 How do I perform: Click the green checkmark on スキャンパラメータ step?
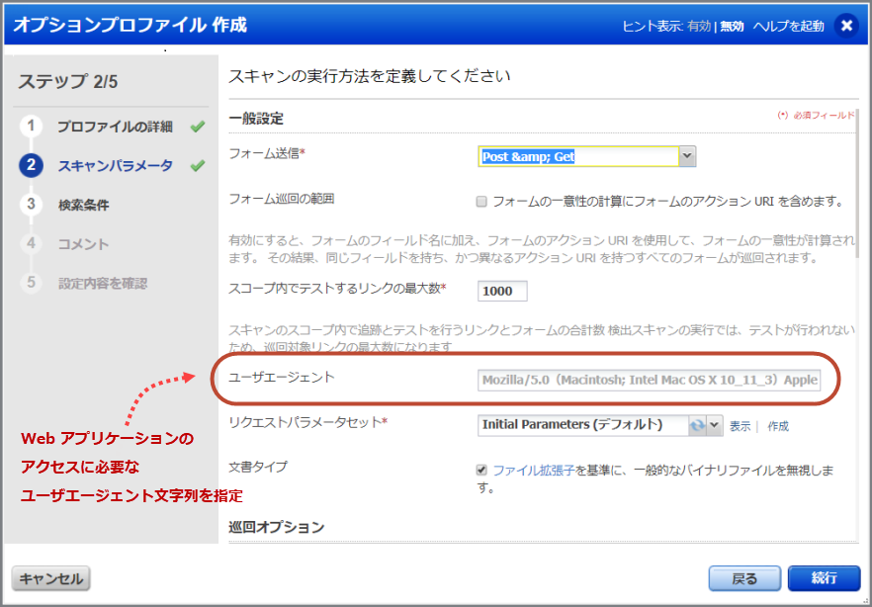point(198,166)
